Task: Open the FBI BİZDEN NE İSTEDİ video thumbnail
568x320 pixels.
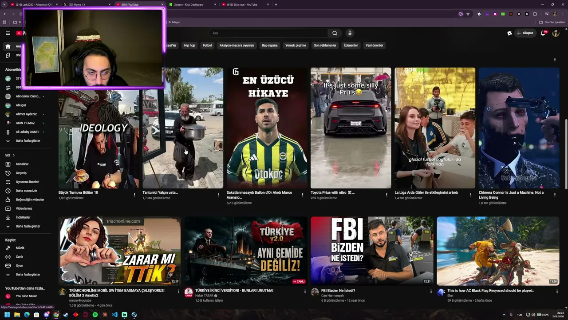Action: tap(372, 251)
